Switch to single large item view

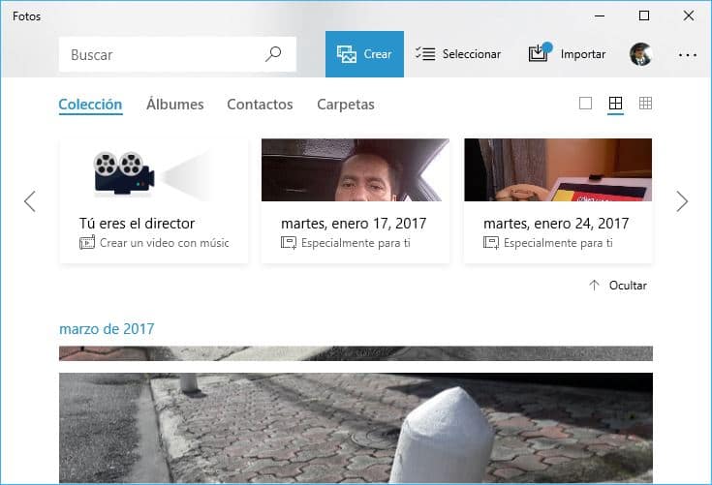585,104
